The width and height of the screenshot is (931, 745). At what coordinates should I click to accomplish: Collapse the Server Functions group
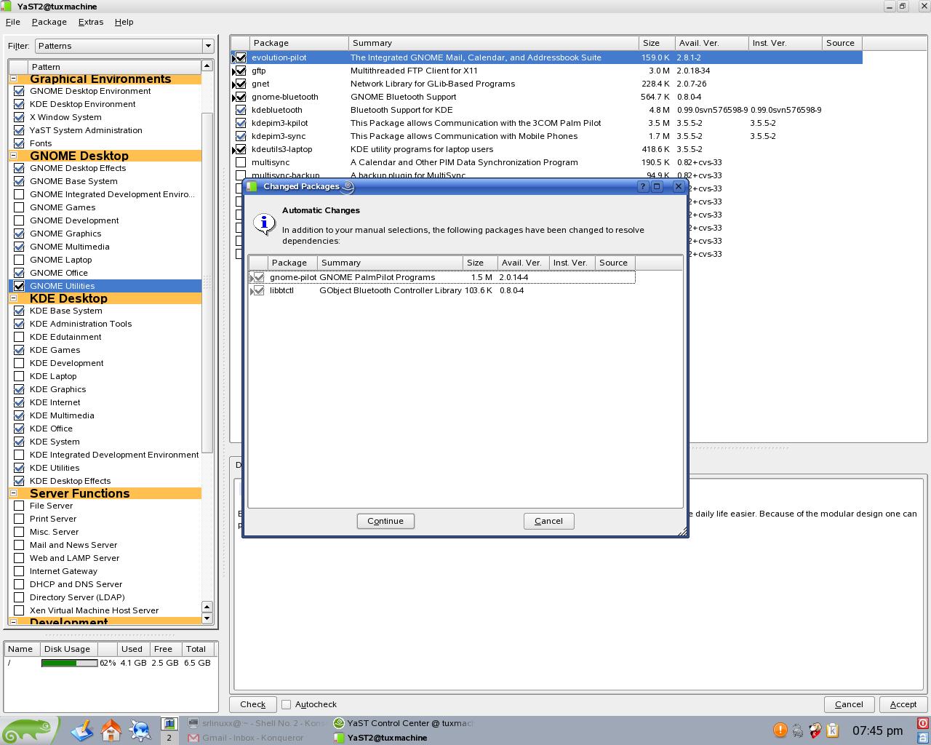click(13, 493)
